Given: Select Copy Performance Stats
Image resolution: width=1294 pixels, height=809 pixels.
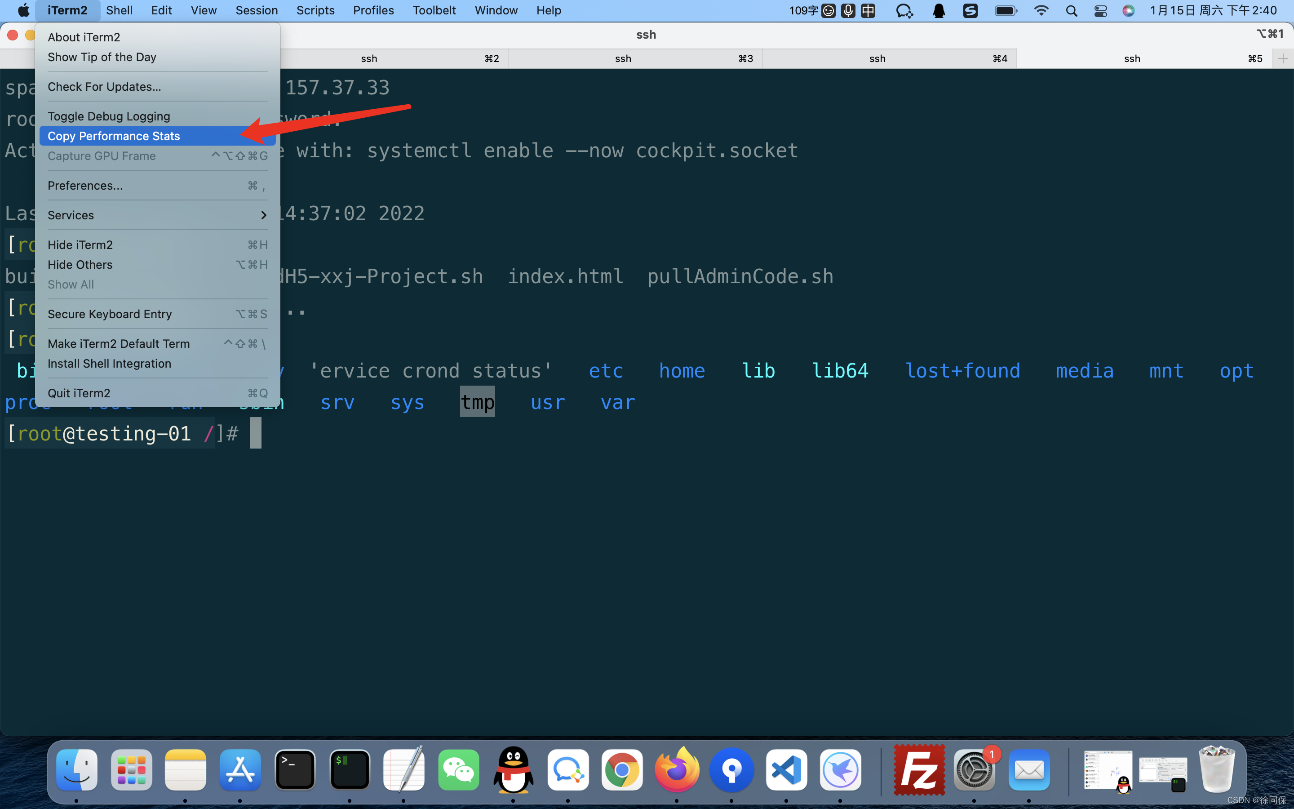Looking at the screenshot, I should tap(113, 136).
